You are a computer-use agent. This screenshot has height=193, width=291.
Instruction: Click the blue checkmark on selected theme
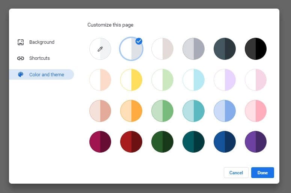pos(139,41)
